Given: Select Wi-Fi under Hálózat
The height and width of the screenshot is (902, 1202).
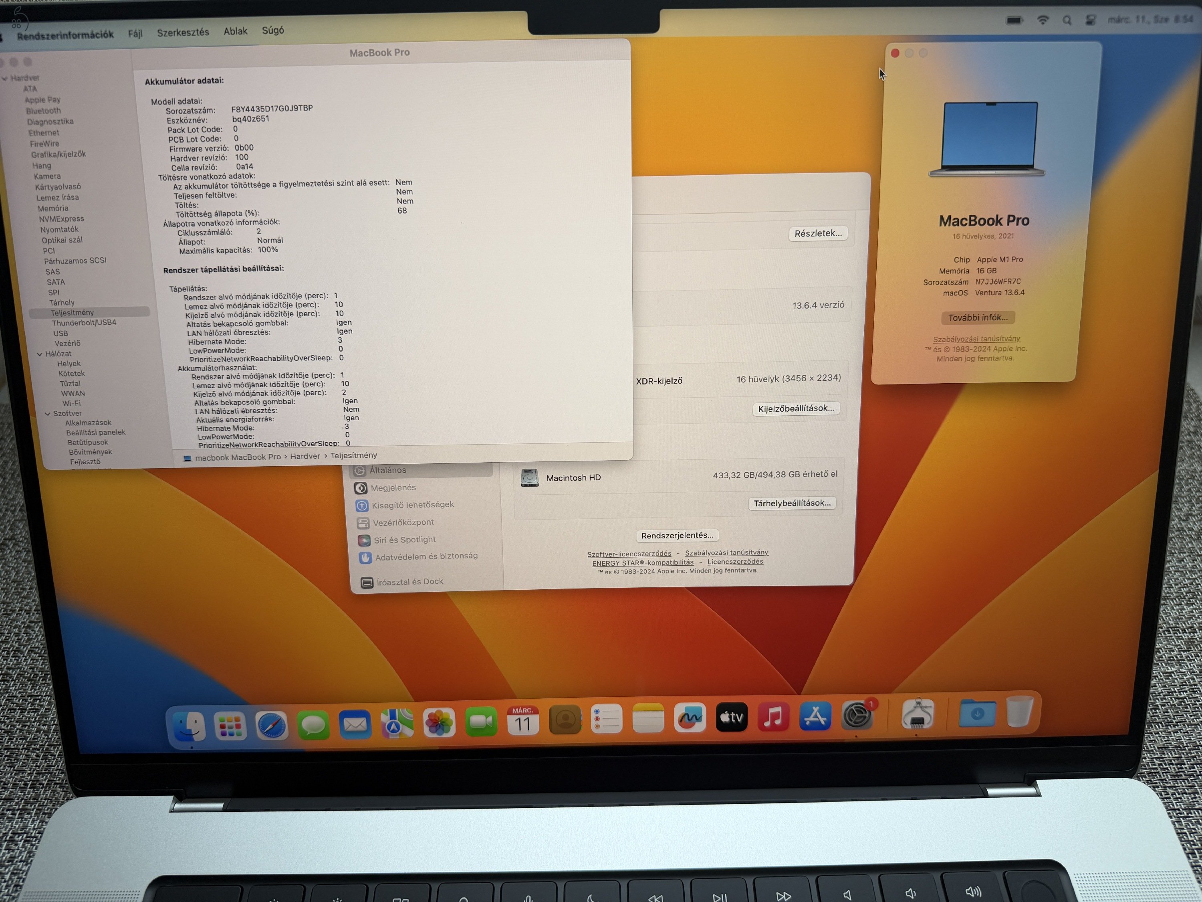Looking at the screenshot, I should click(x=71, y=403).
